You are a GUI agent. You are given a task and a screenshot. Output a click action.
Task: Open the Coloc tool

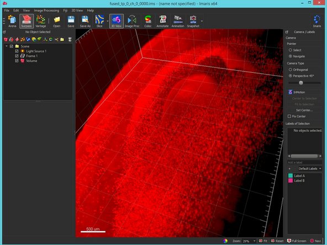pos(148,22)
